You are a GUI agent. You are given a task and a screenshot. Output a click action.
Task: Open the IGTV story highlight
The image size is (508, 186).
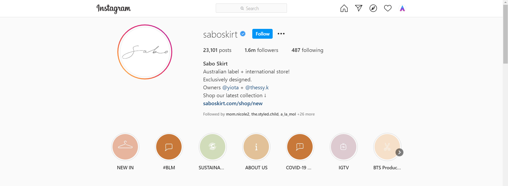click(344, 147)
